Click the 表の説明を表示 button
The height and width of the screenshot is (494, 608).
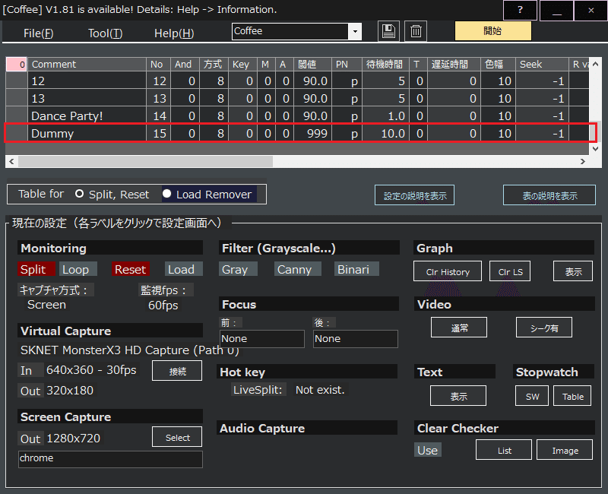pos(549,195)
